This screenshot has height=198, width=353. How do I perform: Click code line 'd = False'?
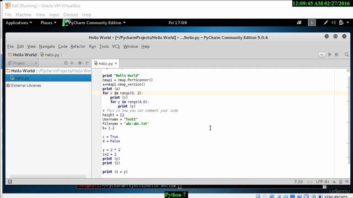click(x=111, y=141)
